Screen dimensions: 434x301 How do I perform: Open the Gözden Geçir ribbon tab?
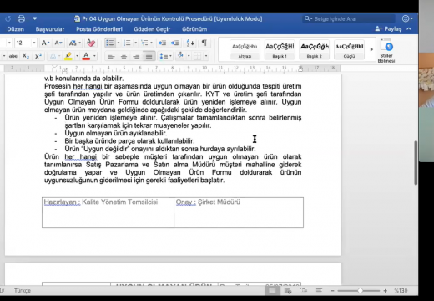(x=152, y=29)
